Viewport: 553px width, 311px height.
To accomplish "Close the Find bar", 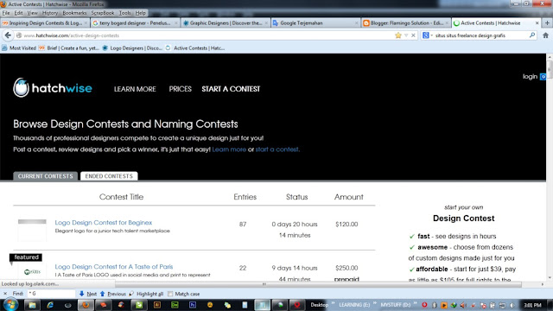I will (x=5, y=294).
